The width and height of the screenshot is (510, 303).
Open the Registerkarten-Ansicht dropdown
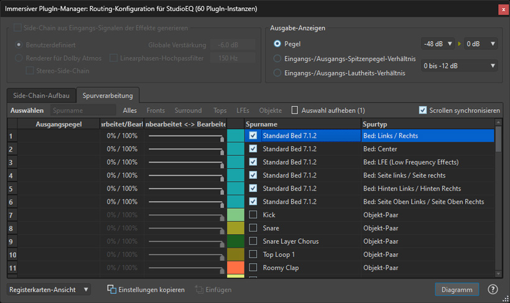pos(49,289)
